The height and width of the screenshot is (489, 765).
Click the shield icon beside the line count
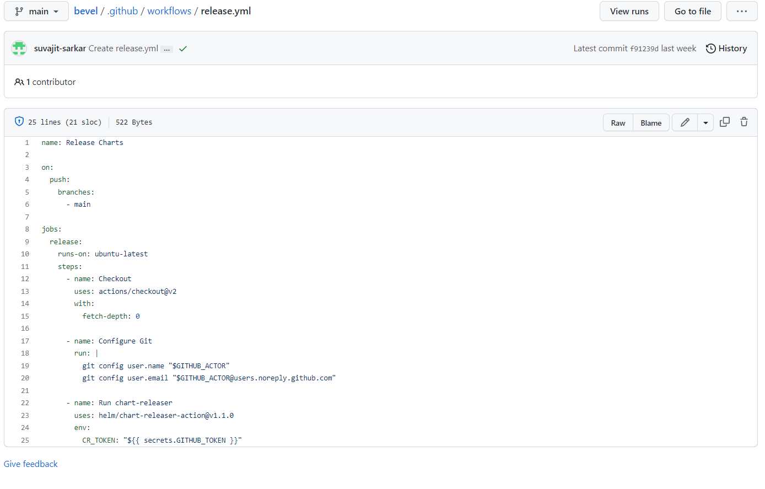[x=19, y=121]
